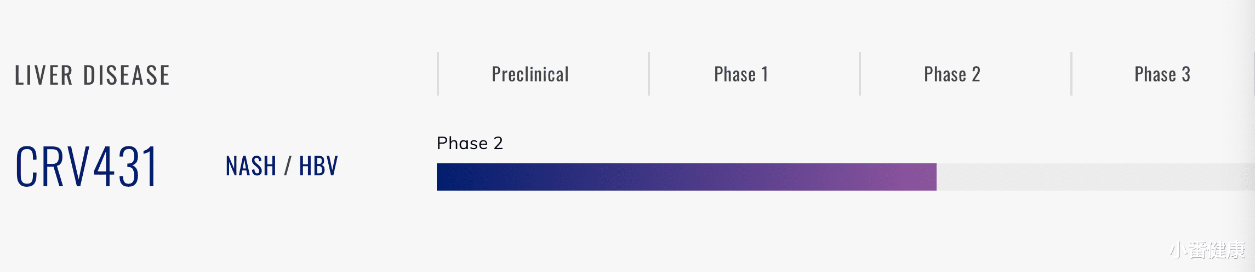Click the digits 431 in the drug name
Screen dimensions: 1255x272
(125, 167)
